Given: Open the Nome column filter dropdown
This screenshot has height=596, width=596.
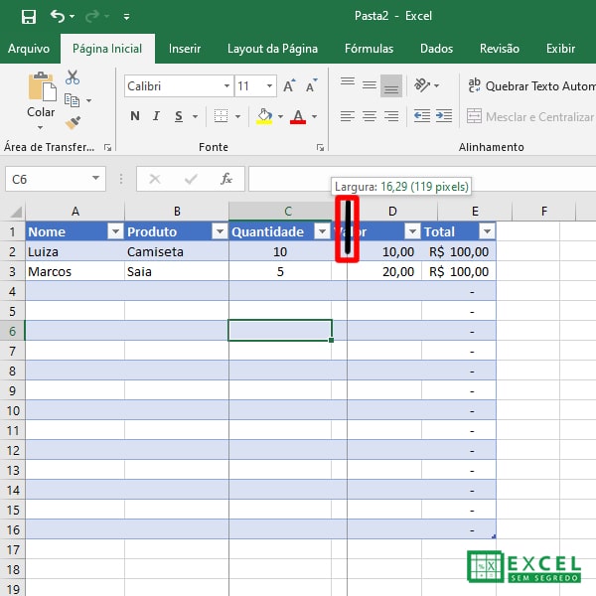Looking at the screenshot, I should point(114,231).
